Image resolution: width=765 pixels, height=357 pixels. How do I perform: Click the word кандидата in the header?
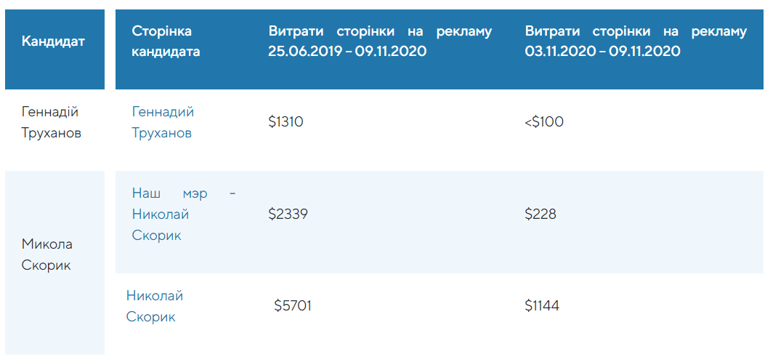pyautogui.click(x=166, y=52)
